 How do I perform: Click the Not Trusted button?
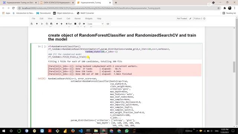182,19
